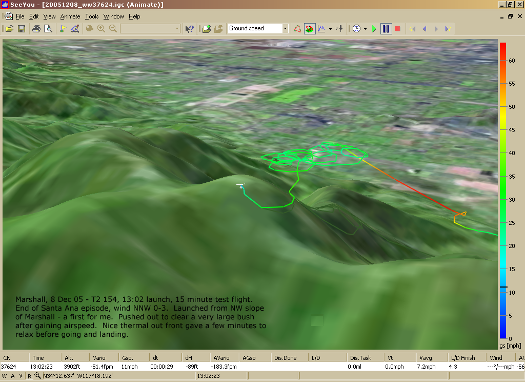Expand the graph view dropdown arrow

point(330,29)
